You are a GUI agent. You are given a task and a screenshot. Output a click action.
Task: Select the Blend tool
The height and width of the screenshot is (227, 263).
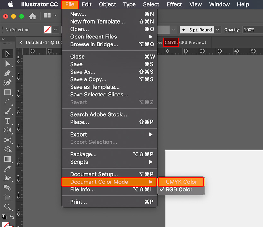click(8, 188)
